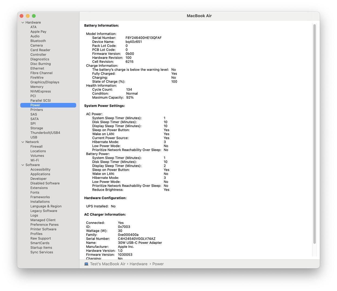Screen dimensions: 337x291
Task: Select Logs under Software
Action: (x=34, y=215)
